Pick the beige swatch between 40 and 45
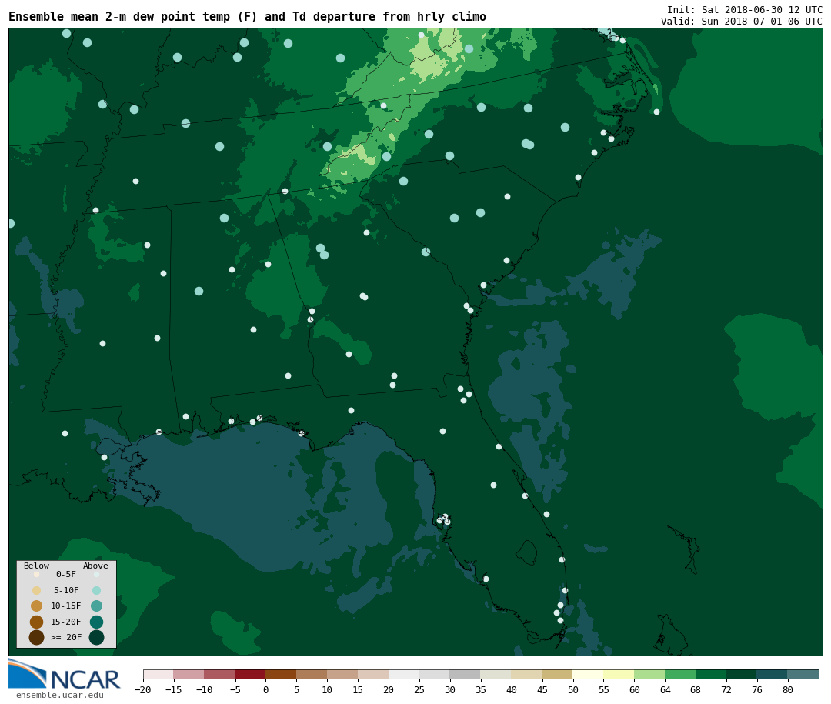This screenshot has height=704, width=831. (527, 674)
